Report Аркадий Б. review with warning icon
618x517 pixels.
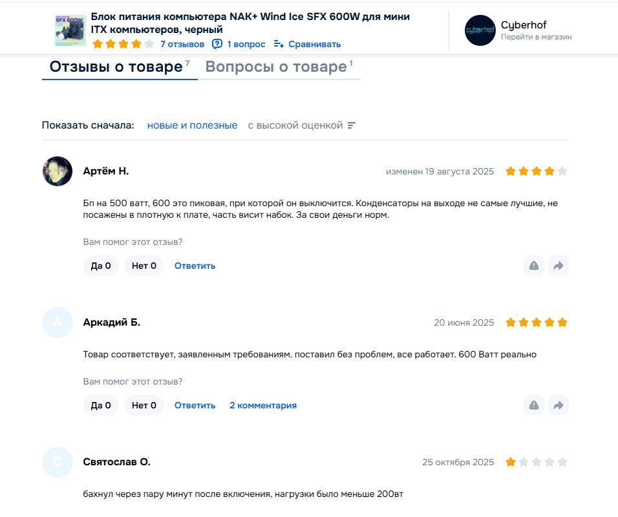pyautogui.click(x=534, y=405)
